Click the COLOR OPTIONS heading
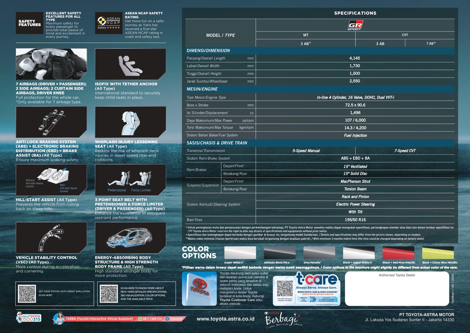This screenshot has height=333, width=470. tap(199, 253)
